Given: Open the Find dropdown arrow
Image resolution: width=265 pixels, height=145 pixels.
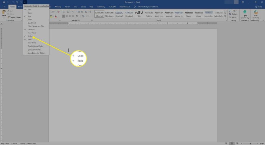Looking at the screenshot, I should [x=237, y=11].
